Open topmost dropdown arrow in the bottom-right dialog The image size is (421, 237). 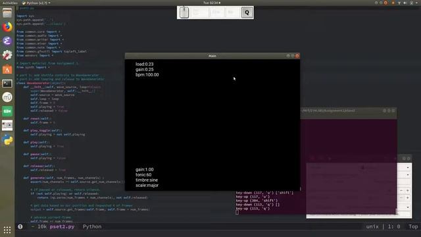[x=408, y=167]
